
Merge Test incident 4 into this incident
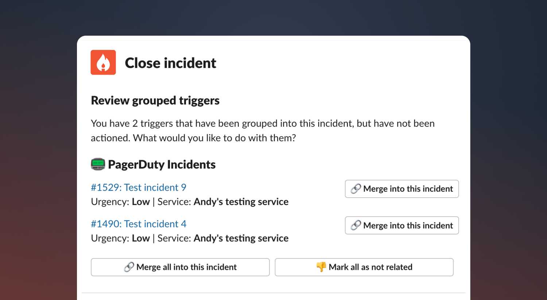(x=402, y=225)
